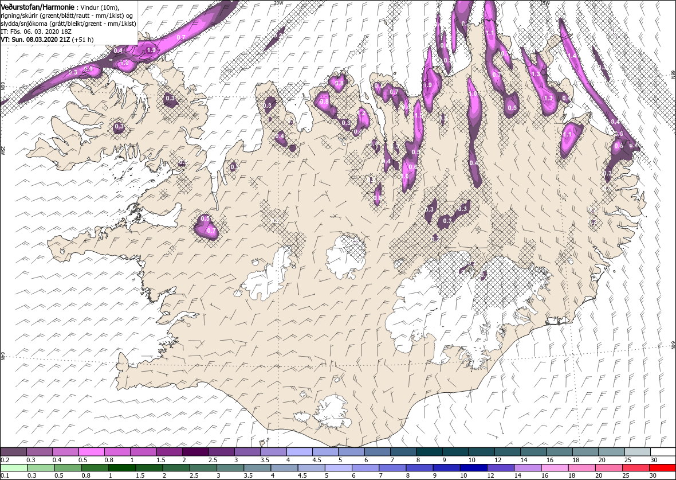Click the 20W longitude label at top

pyautogui.click(x=278, y=3)
